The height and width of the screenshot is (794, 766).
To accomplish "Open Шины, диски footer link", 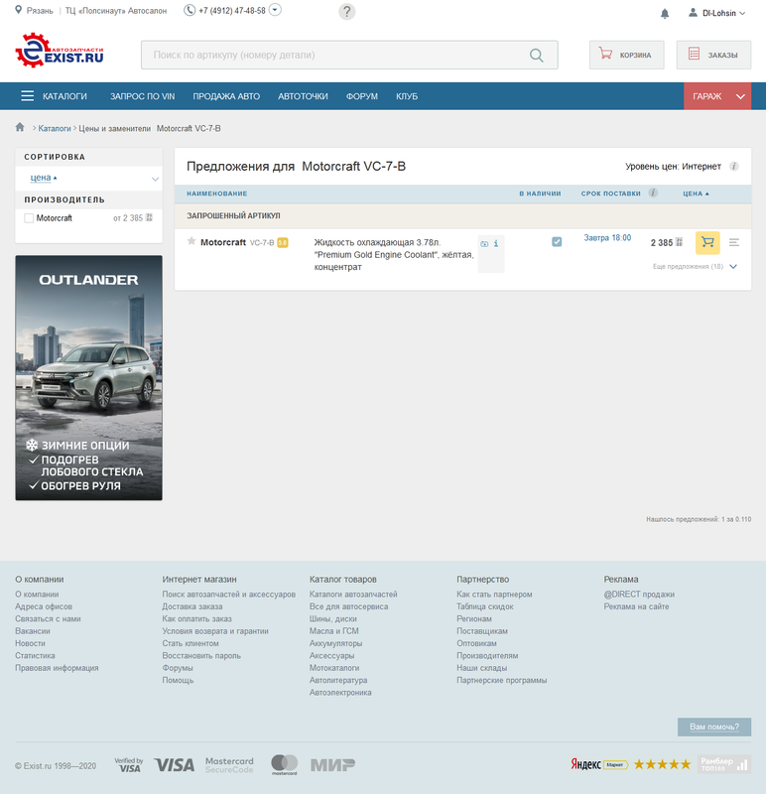I will point(332,618).
